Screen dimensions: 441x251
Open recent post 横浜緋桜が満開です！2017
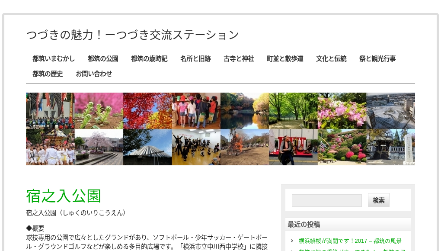pyautogui.click(x=350, y=241)
